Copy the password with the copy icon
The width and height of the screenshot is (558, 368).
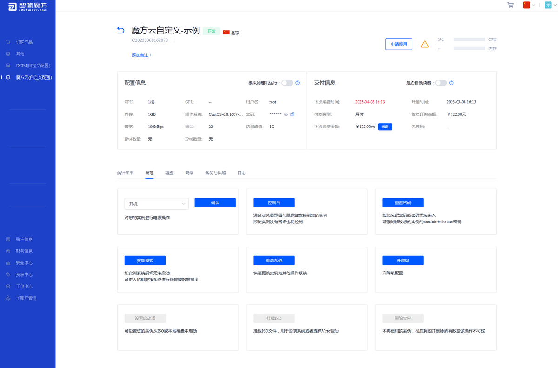292,114
